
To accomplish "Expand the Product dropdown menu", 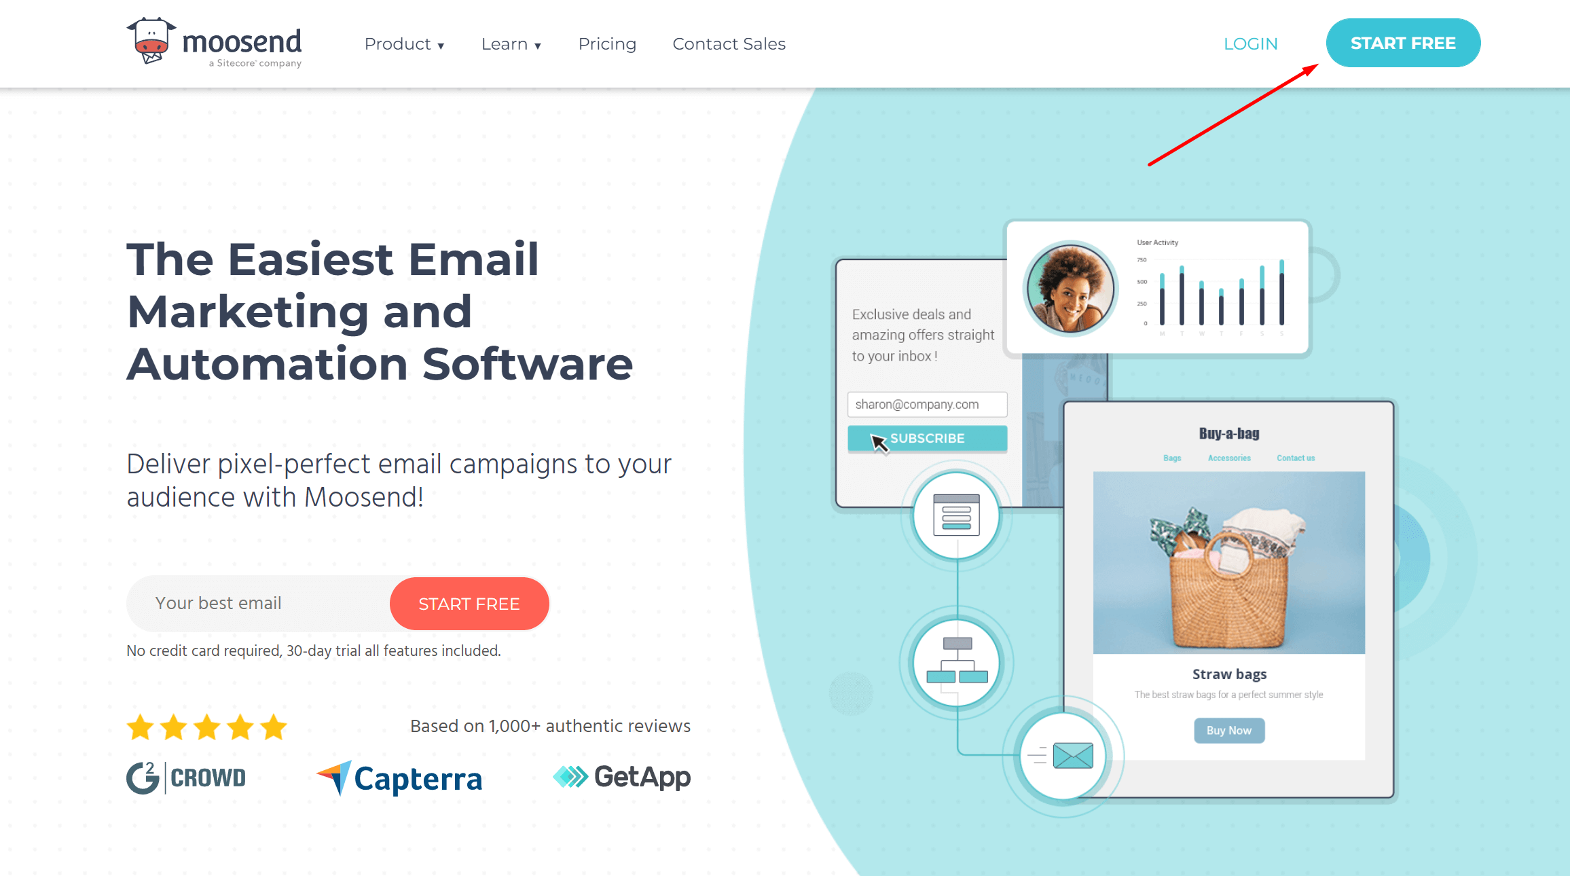I will tap(404, 43).
